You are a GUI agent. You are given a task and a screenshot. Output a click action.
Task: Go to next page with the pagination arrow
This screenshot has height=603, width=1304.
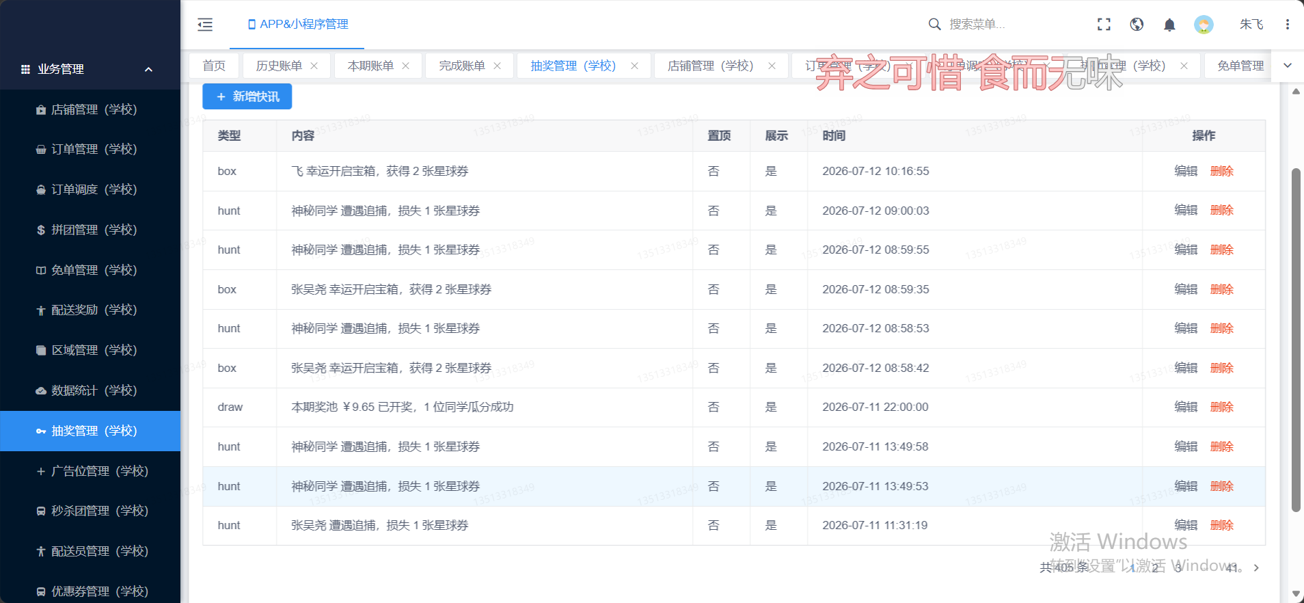[1256, 567]
